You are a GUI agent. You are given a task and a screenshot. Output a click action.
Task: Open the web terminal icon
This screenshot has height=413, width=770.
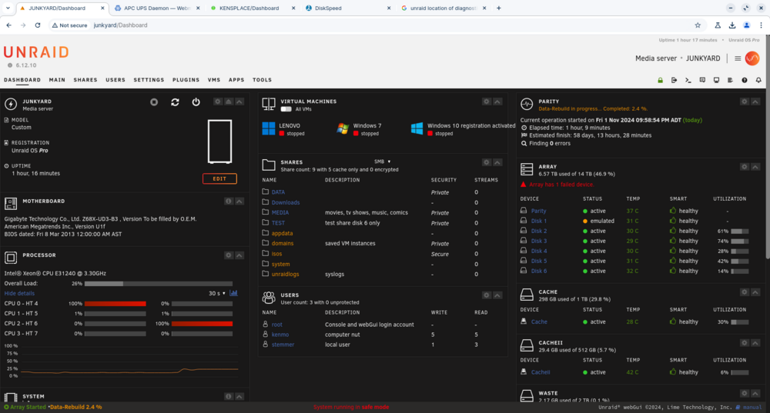(x=688, y=80)
